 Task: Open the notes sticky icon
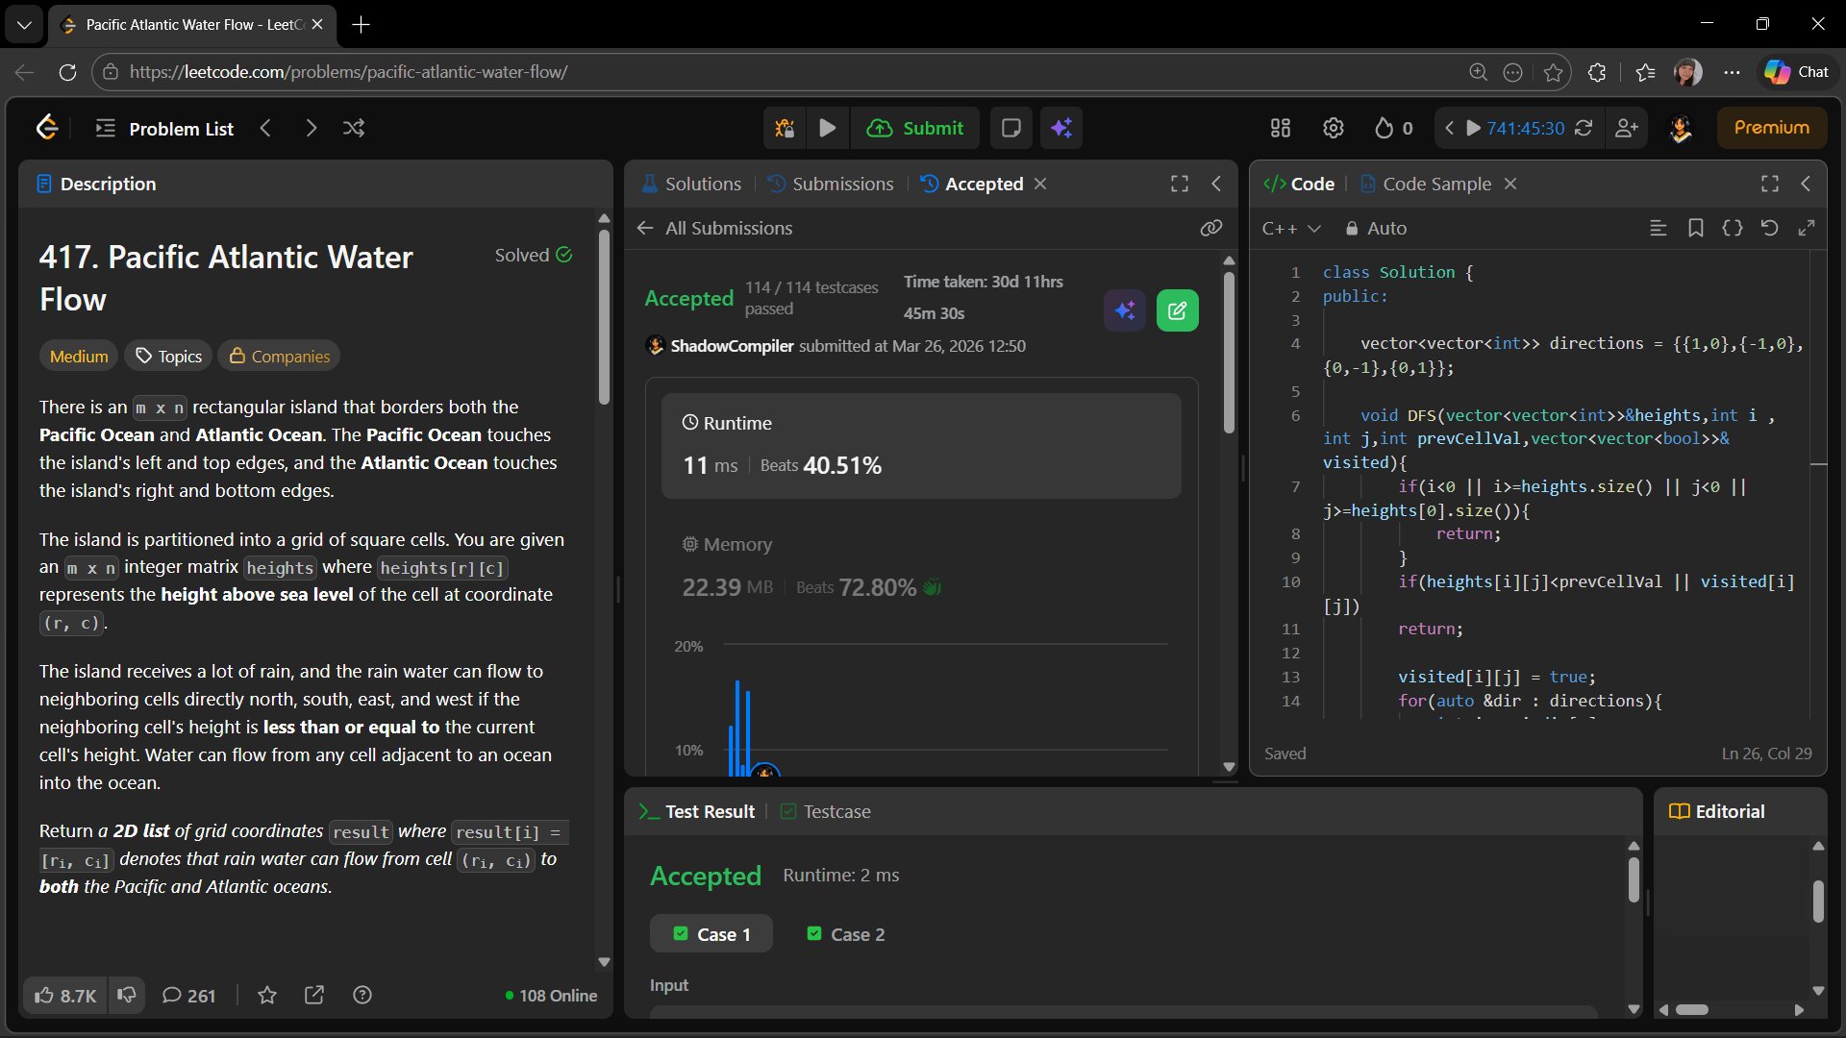coord(1010,128)
